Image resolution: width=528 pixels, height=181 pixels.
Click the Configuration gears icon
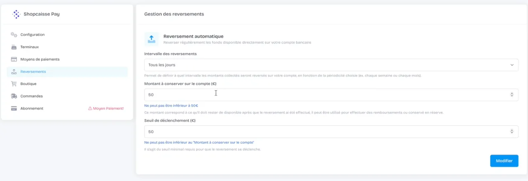click(14, 35)
